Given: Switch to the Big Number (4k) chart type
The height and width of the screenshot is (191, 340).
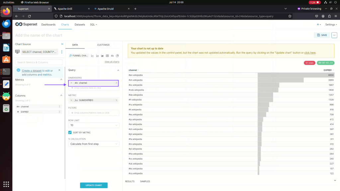Looking at the screenshot, I should tap(112, 56).
